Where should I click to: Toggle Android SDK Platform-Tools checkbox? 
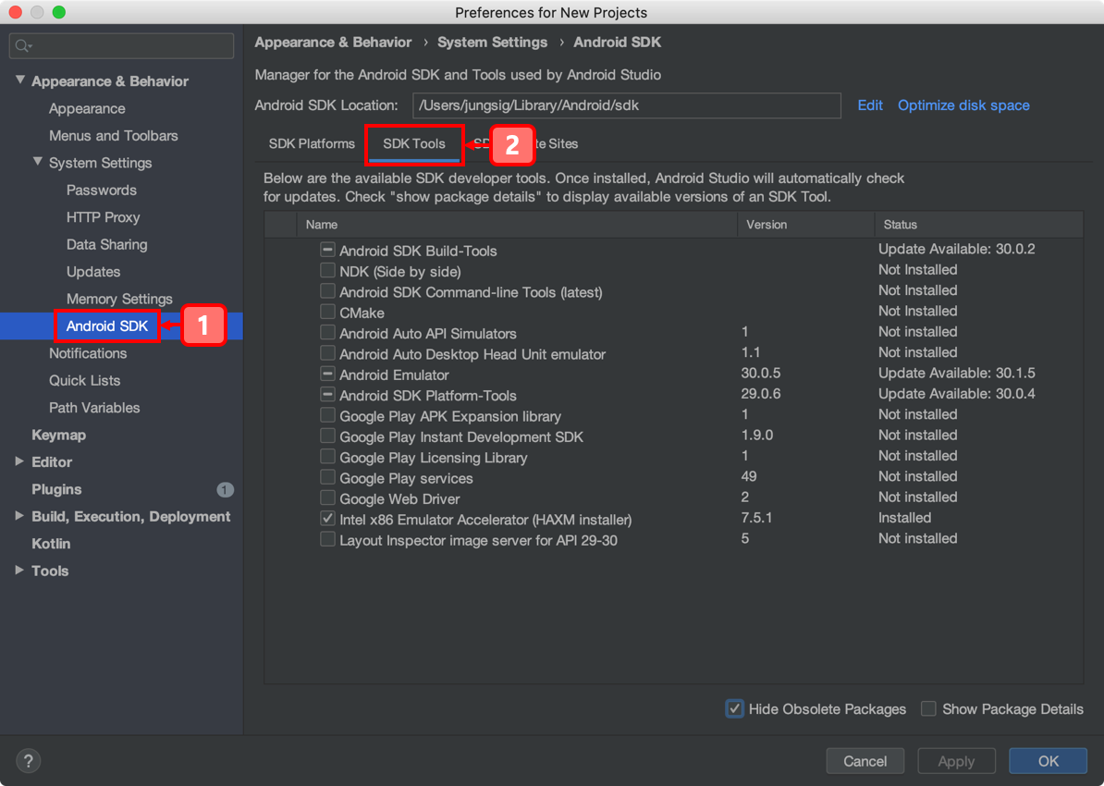coord(327,395)
